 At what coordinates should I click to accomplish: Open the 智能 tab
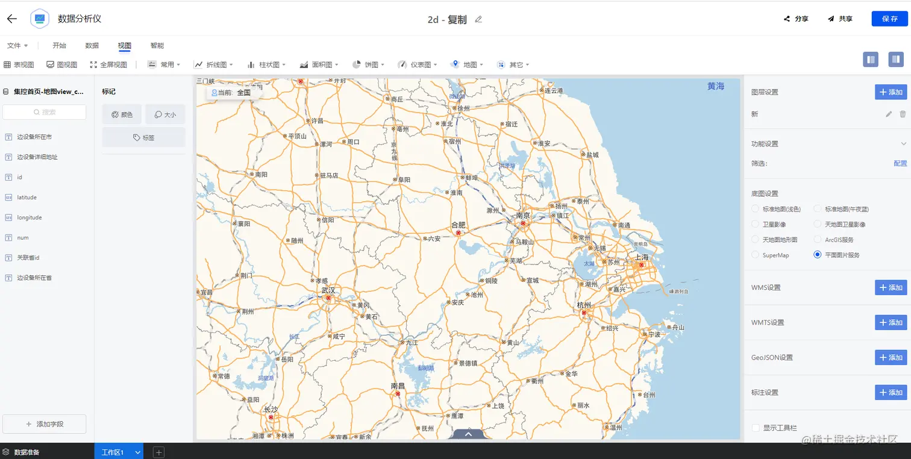pyautogui.click(x=157, y=46)
